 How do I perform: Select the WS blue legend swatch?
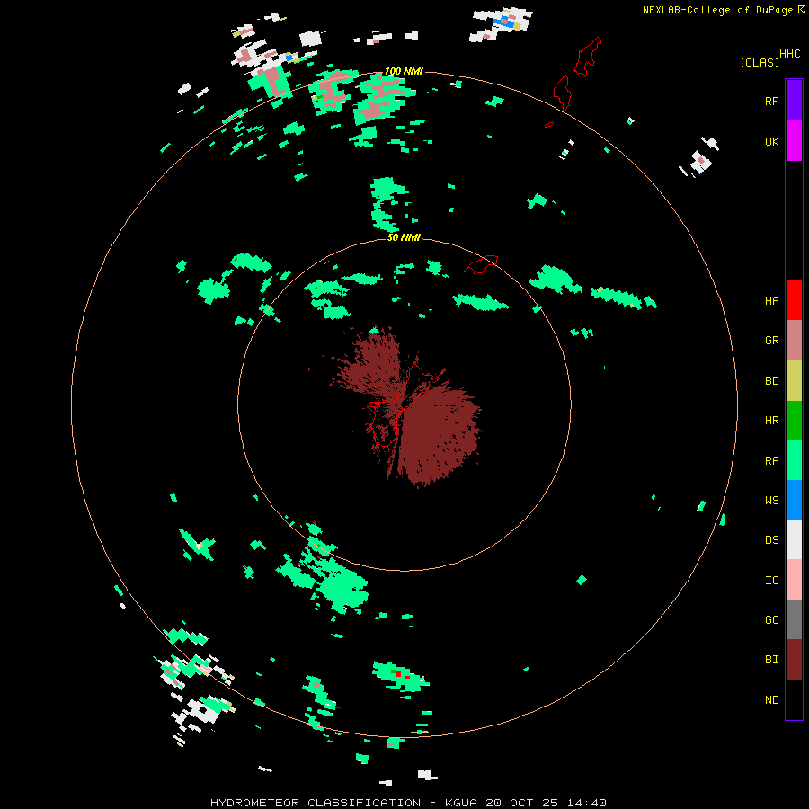pyautogui.click(x=794, y=500)
